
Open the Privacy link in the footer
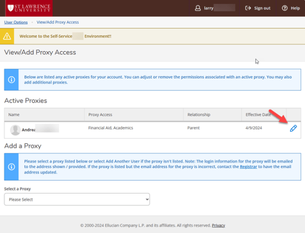coord(218,225)
